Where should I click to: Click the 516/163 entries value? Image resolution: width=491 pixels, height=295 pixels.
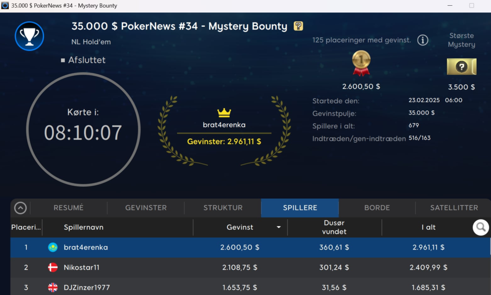point(419,137)
